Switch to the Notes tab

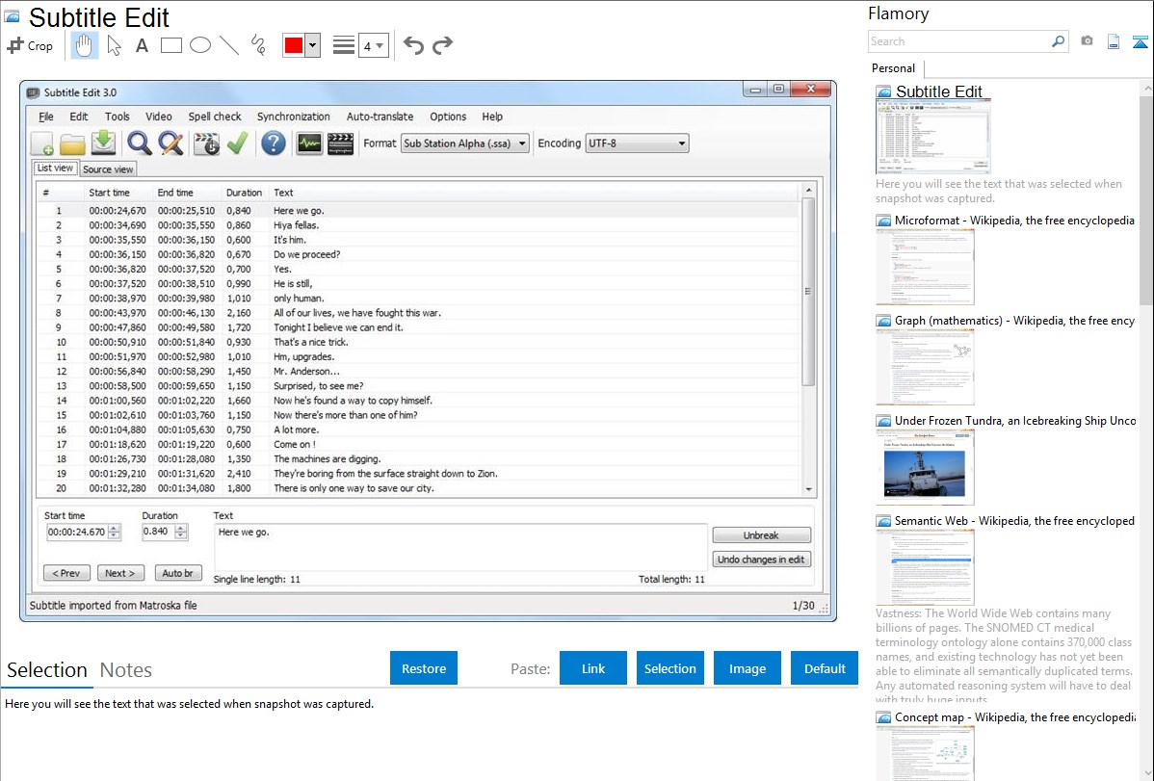pos(126,670)
